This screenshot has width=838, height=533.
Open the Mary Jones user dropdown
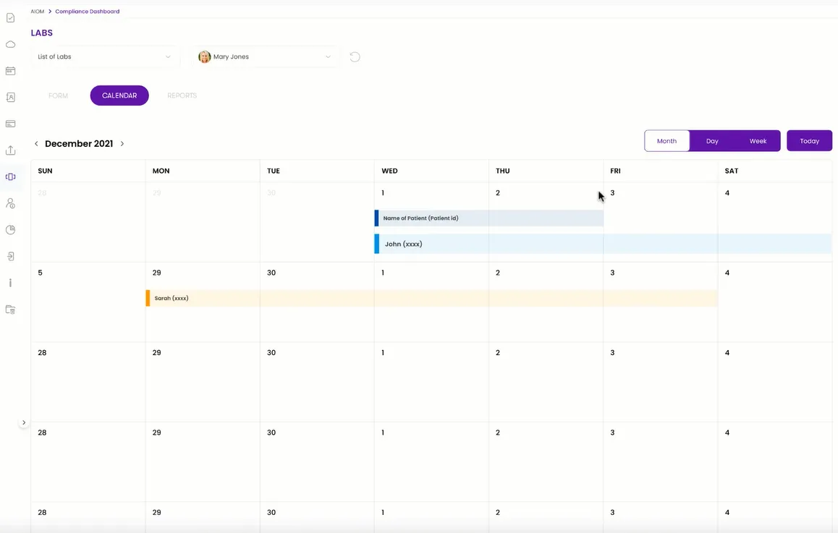pos(265,56)
